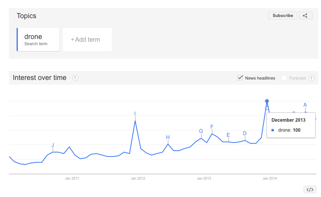Click news headline marker G
Viewport: 321px width, 197px height.
[201, 131]
